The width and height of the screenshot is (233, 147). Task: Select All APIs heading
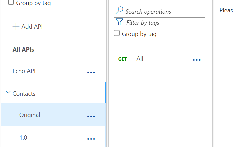pyautogui.click(x=23, y=50)
